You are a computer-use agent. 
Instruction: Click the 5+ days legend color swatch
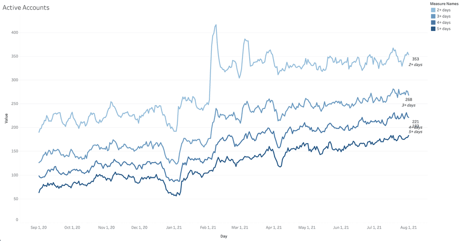coord(433,29)
